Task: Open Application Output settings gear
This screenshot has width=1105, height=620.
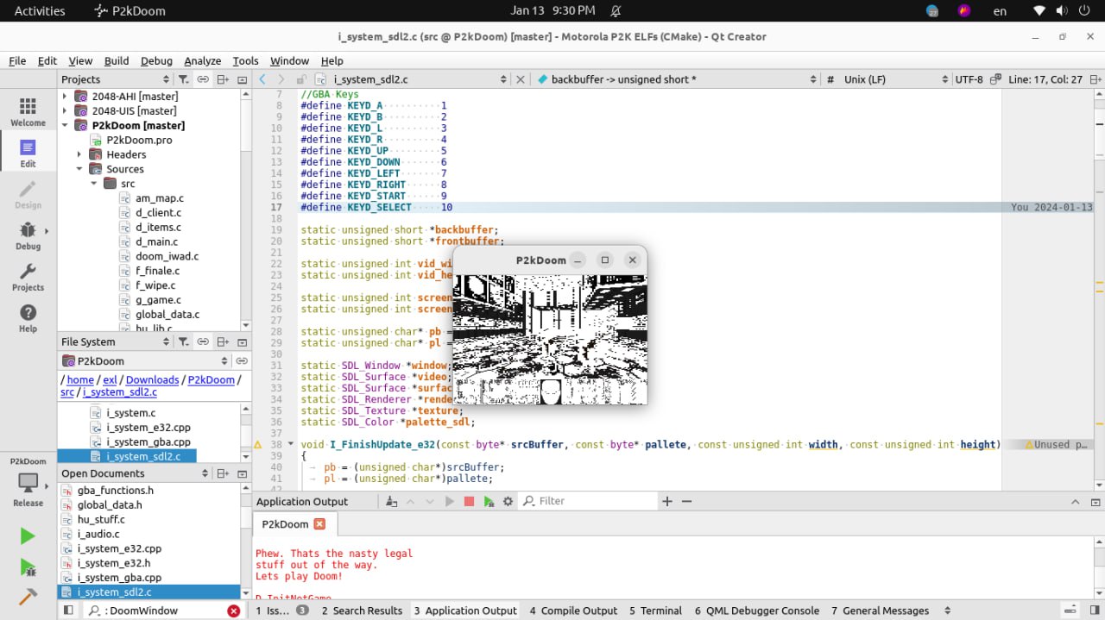Action: [508, 501]
